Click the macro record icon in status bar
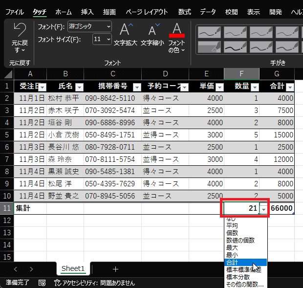This screenshot has width=303, height=288. click(43, 283)
